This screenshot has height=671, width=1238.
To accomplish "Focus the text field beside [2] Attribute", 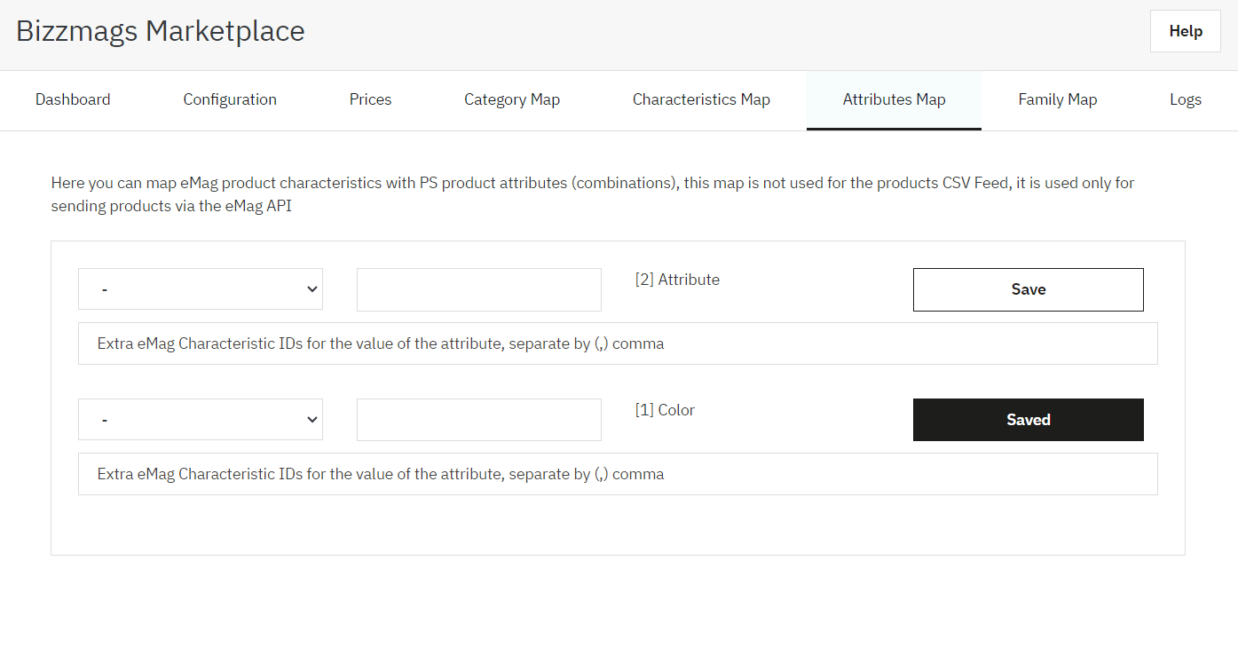I will point(479,289).
